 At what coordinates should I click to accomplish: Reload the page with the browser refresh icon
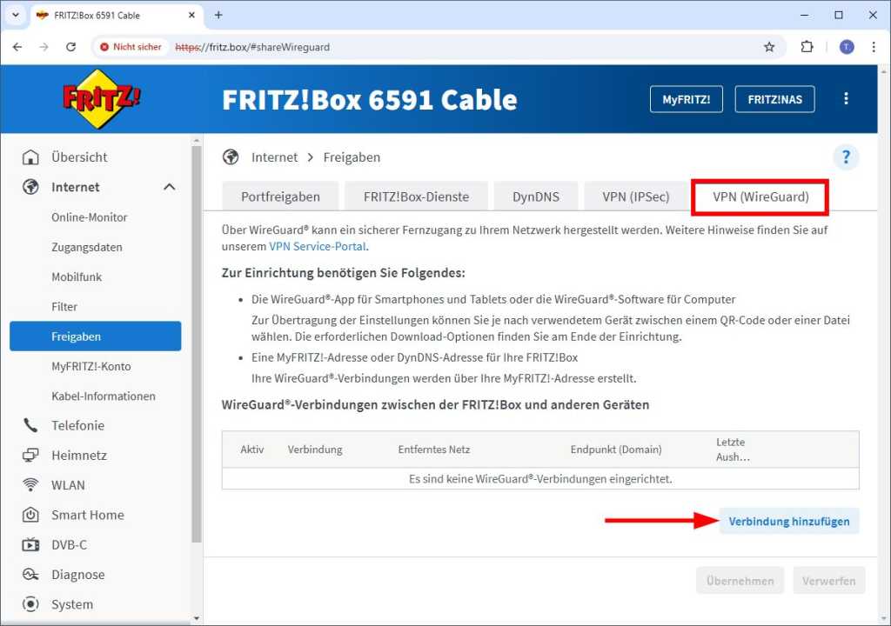(71, 47)
